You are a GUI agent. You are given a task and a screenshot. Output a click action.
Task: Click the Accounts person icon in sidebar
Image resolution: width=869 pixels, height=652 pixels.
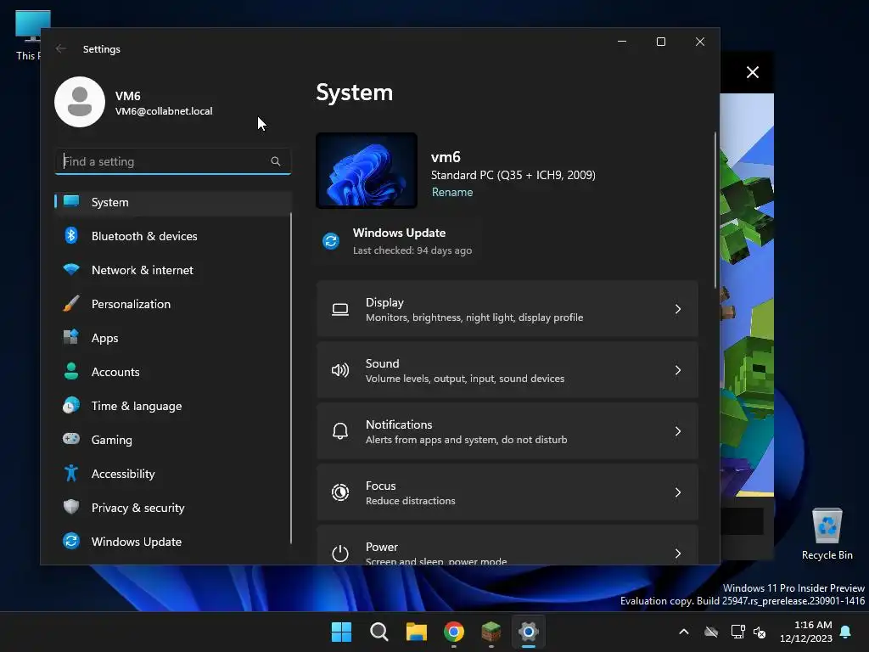pyautogui.click(x=71, y=372)
